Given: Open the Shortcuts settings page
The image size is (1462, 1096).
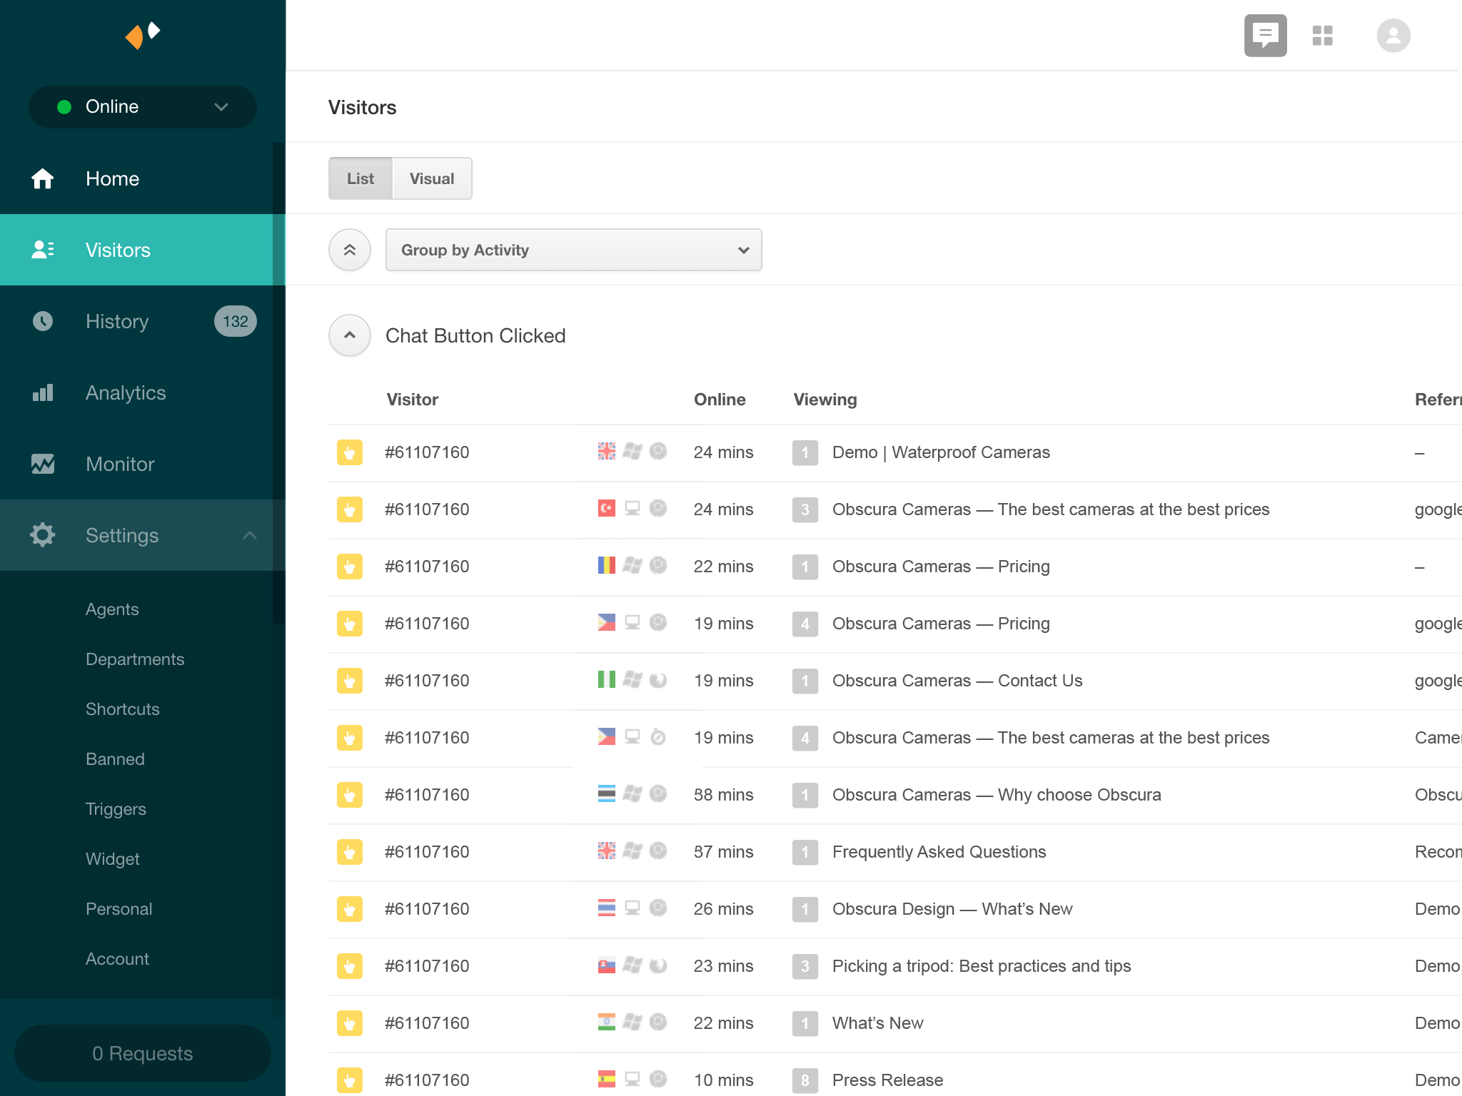Looking at the screenshot, I should [122, 708].
